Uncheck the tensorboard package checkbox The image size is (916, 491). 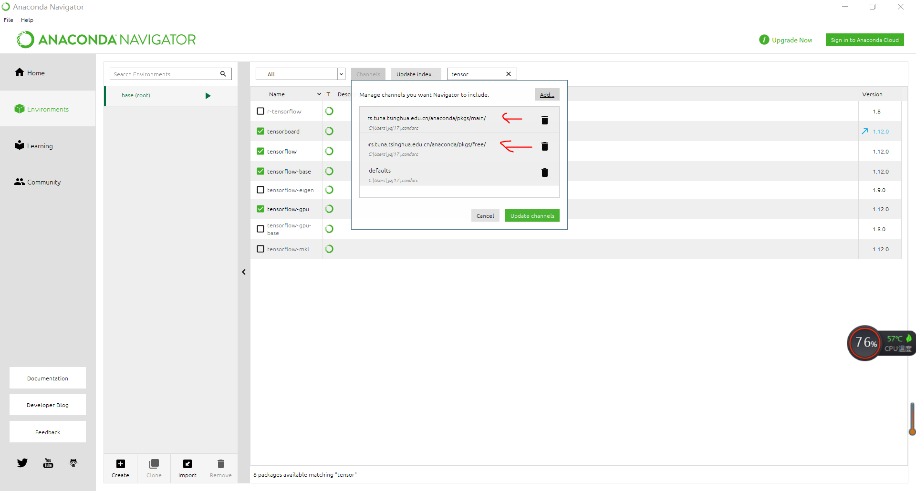260,131
